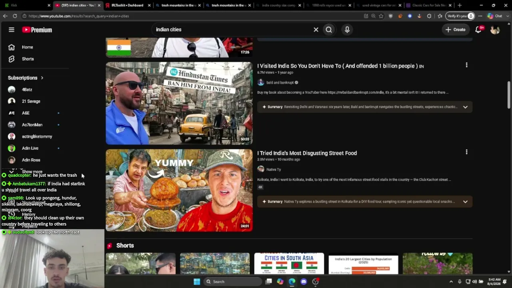The height and width of the screenshot is (288, 512).
Task: Grab the page vertical scrollbar thumb
Action: pyautogui.click(x=509, y=94)
